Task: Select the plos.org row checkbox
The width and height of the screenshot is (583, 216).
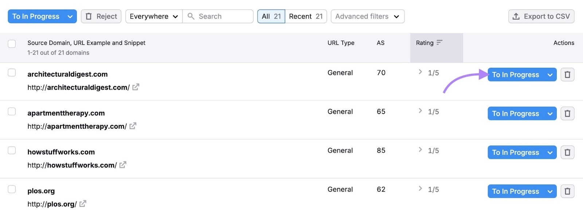Action: coord(12,189)
